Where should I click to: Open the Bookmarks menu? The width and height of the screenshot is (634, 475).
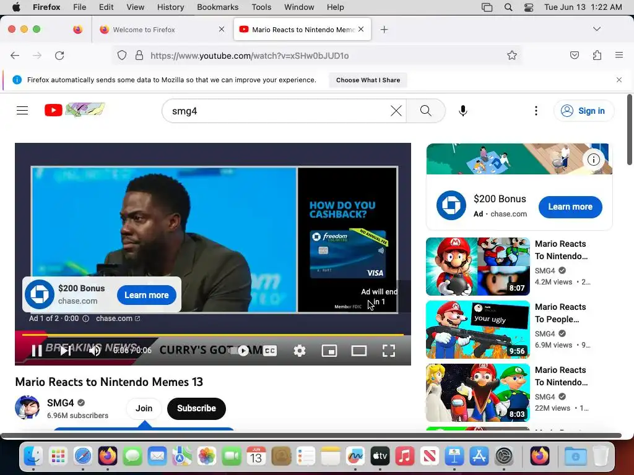coord(217,7)
